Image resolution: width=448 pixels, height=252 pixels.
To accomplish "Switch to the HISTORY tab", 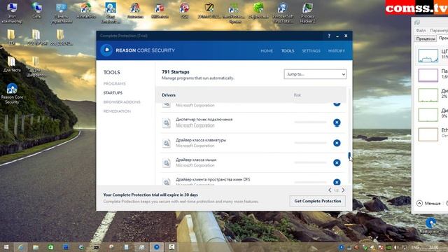I will point(337,51).
